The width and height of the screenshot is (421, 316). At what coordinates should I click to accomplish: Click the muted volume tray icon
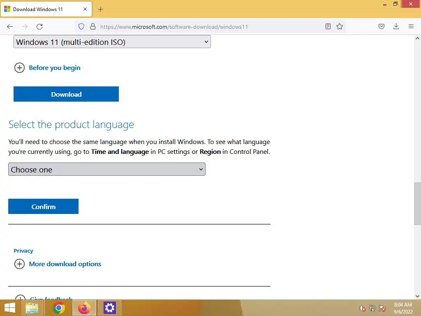(x=363, y=308)
